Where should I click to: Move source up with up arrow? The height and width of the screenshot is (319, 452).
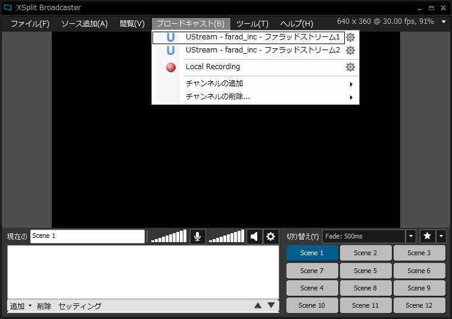click(258, 305)
